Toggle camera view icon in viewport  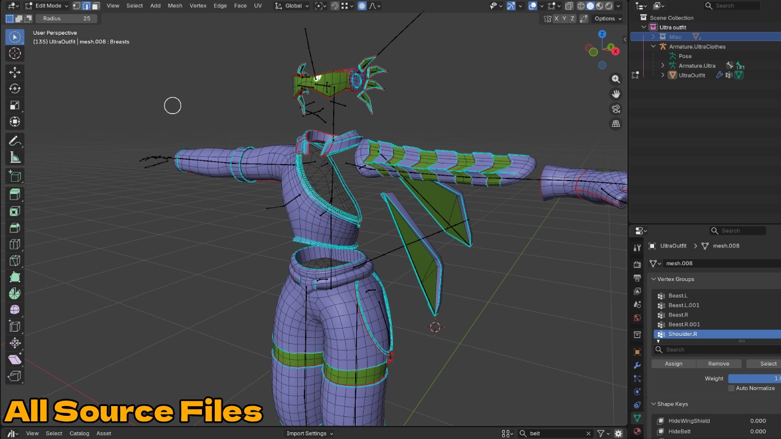point(616,109)
